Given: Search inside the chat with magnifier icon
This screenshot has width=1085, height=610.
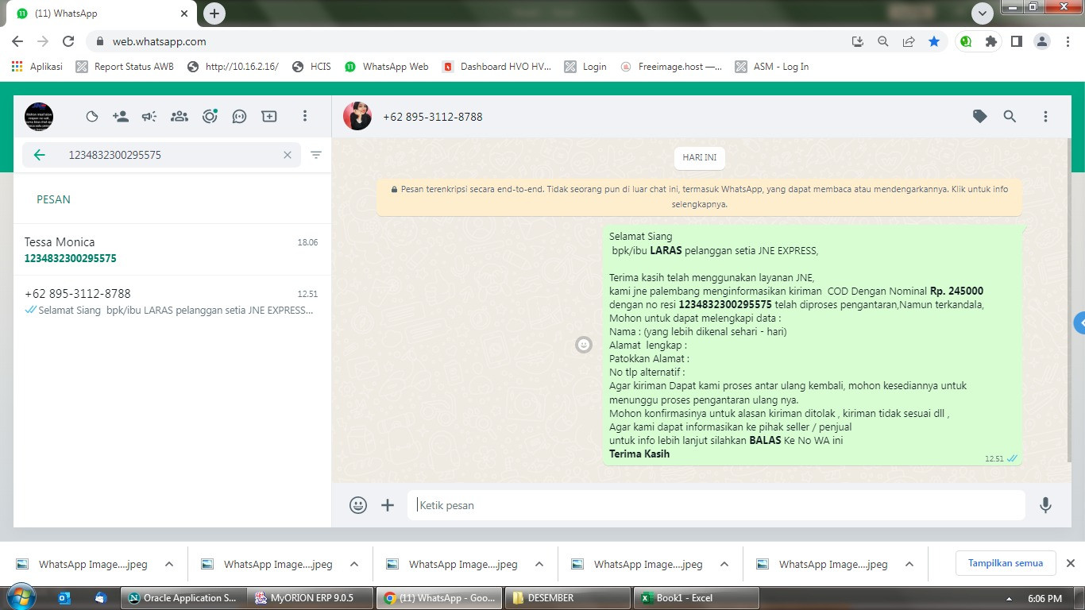Looking at the screenshot, I should (x=1010, y=117).
